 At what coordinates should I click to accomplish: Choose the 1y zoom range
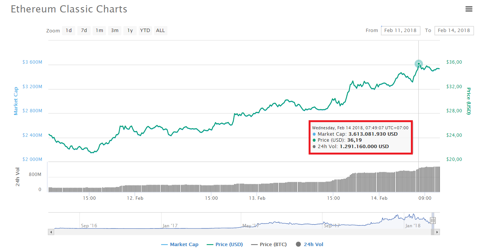130,31
